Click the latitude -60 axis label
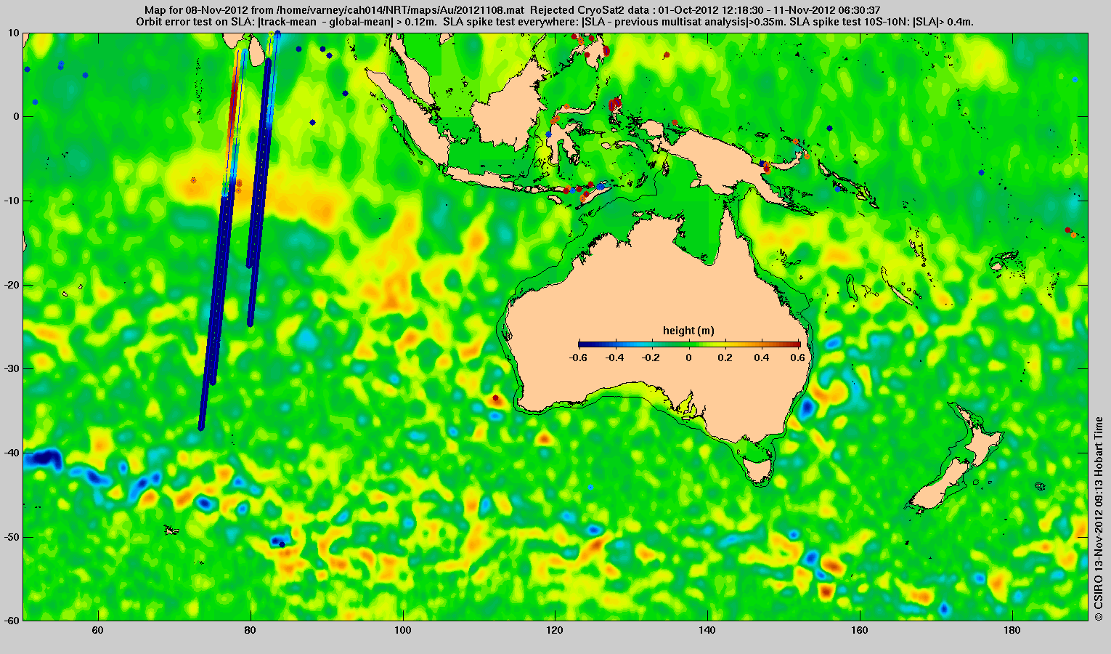 [x=12, y=621]
